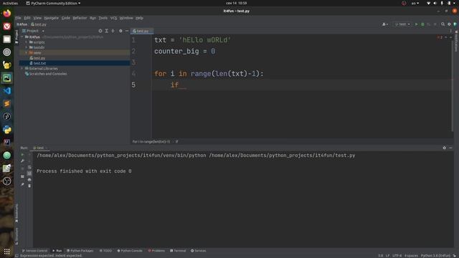Open run settings wrench icon in Run panel
This screenshot has height=258, width=459.
22,161
